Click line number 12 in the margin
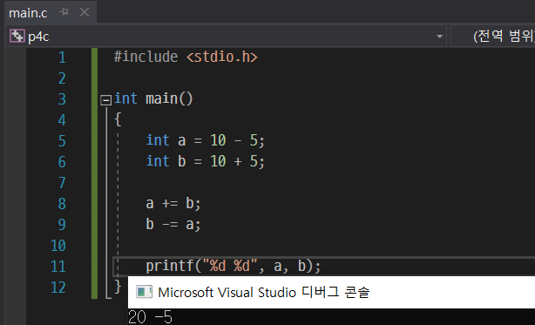The image size is (535, 325). pos(58,288)
